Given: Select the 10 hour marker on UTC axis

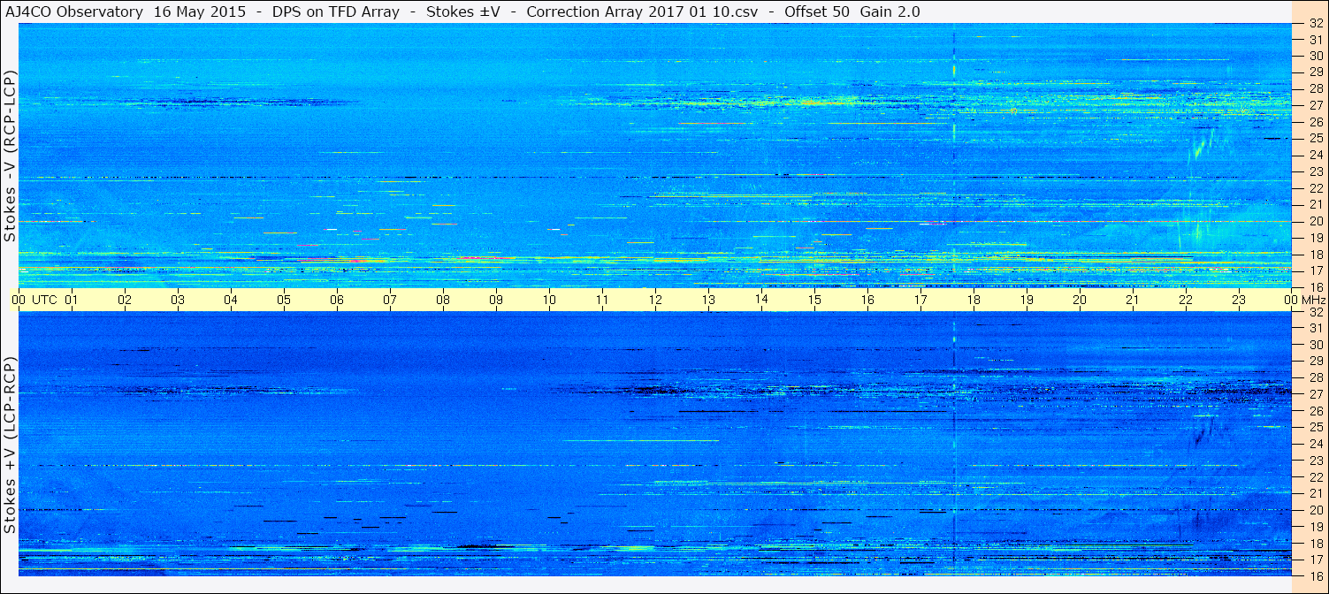Looking at the screenshot, I should (x=549, y=300).
